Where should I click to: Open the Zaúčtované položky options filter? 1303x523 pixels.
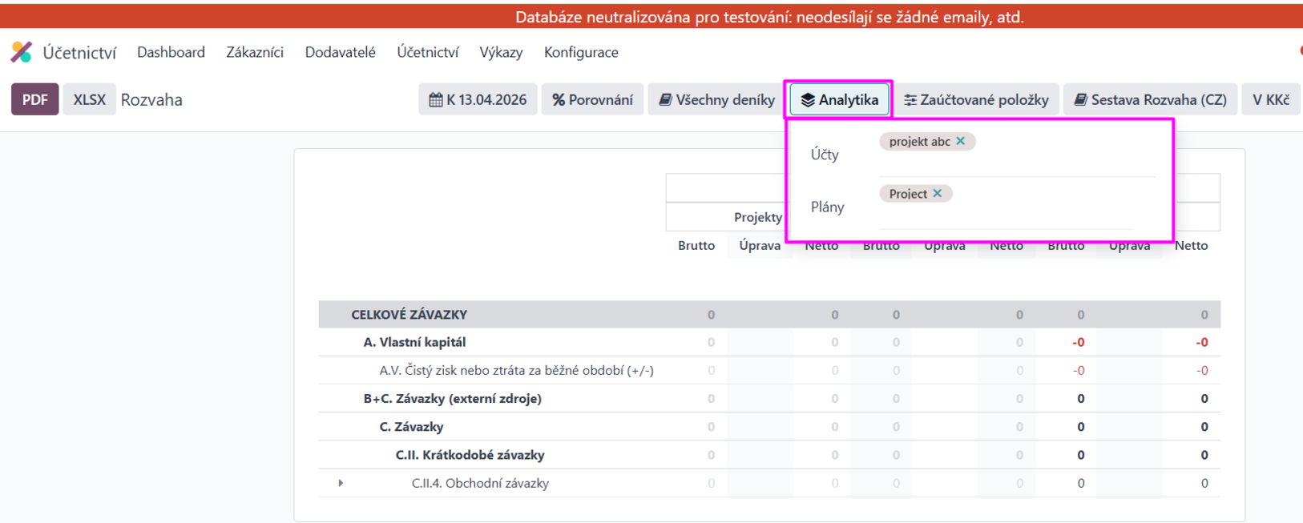coord(976,99)
